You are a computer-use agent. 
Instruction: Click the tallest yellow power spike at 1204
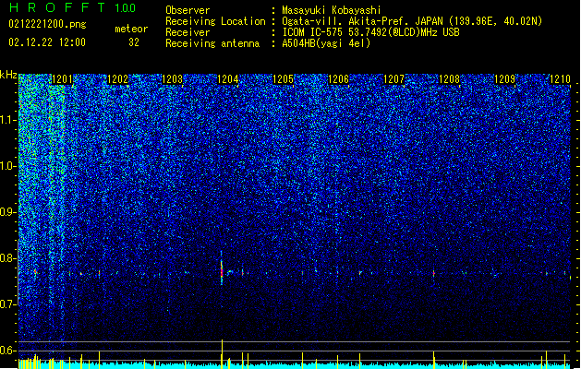pos(222,354)
